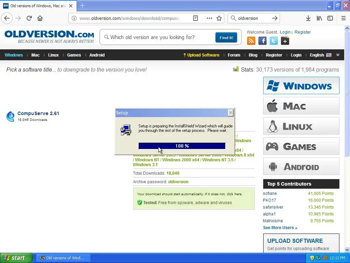Click Login in the black nav bar

tap(296, 55)
